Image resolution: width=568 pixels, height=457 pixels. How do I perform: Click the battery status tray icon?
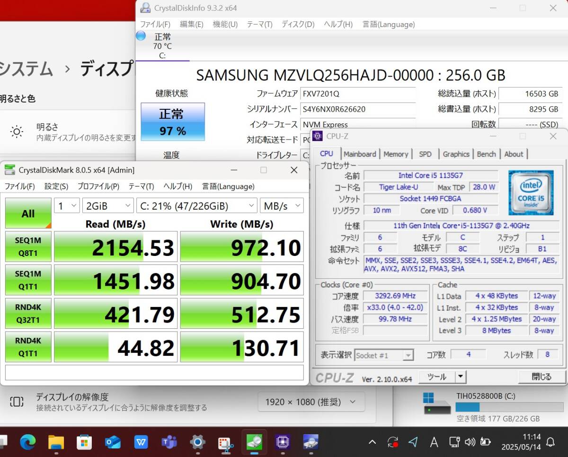485,442
